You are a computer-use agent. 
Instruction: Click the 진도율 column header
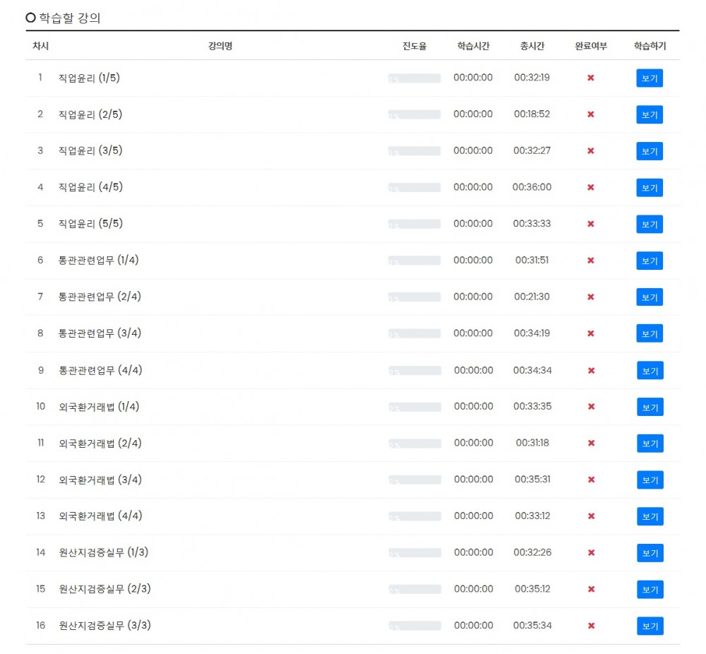pyautogui.click(x=414, y=46)
